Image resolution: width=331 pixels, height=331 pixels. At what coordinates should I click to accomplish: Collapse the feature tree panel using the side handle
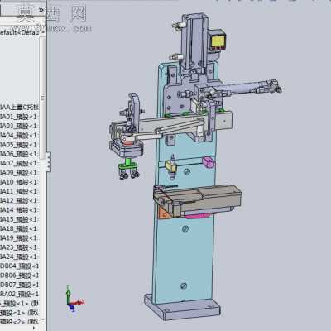pyautogui.click(x=49, y=161)
